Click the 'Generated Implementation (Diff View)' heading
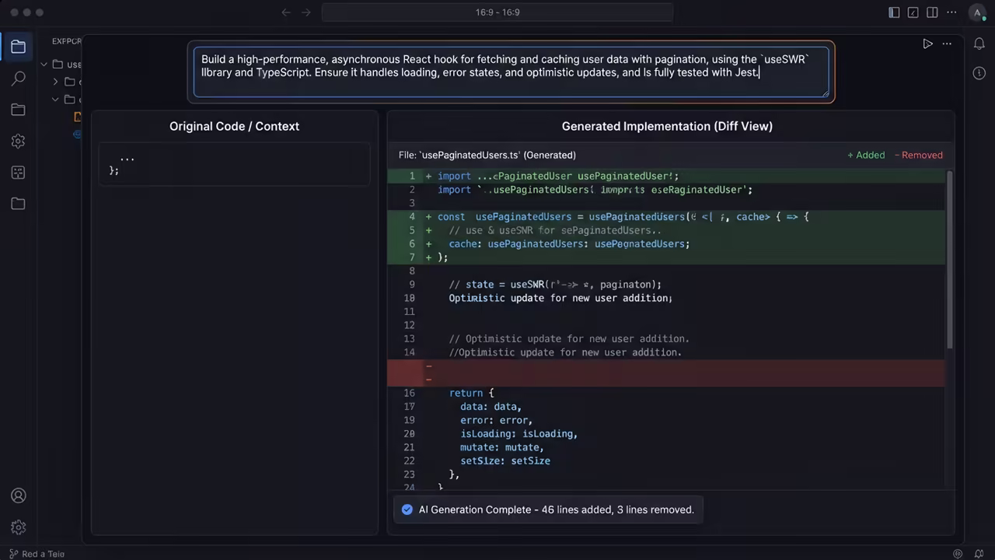 click(667, 126)
